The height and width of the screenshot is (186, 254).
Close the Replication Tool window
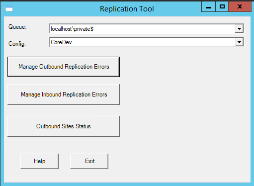tap(240, 7)
